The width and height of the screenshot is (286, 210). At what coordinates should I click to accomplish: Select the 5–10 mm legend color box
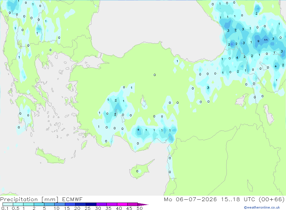coord(49,204)
